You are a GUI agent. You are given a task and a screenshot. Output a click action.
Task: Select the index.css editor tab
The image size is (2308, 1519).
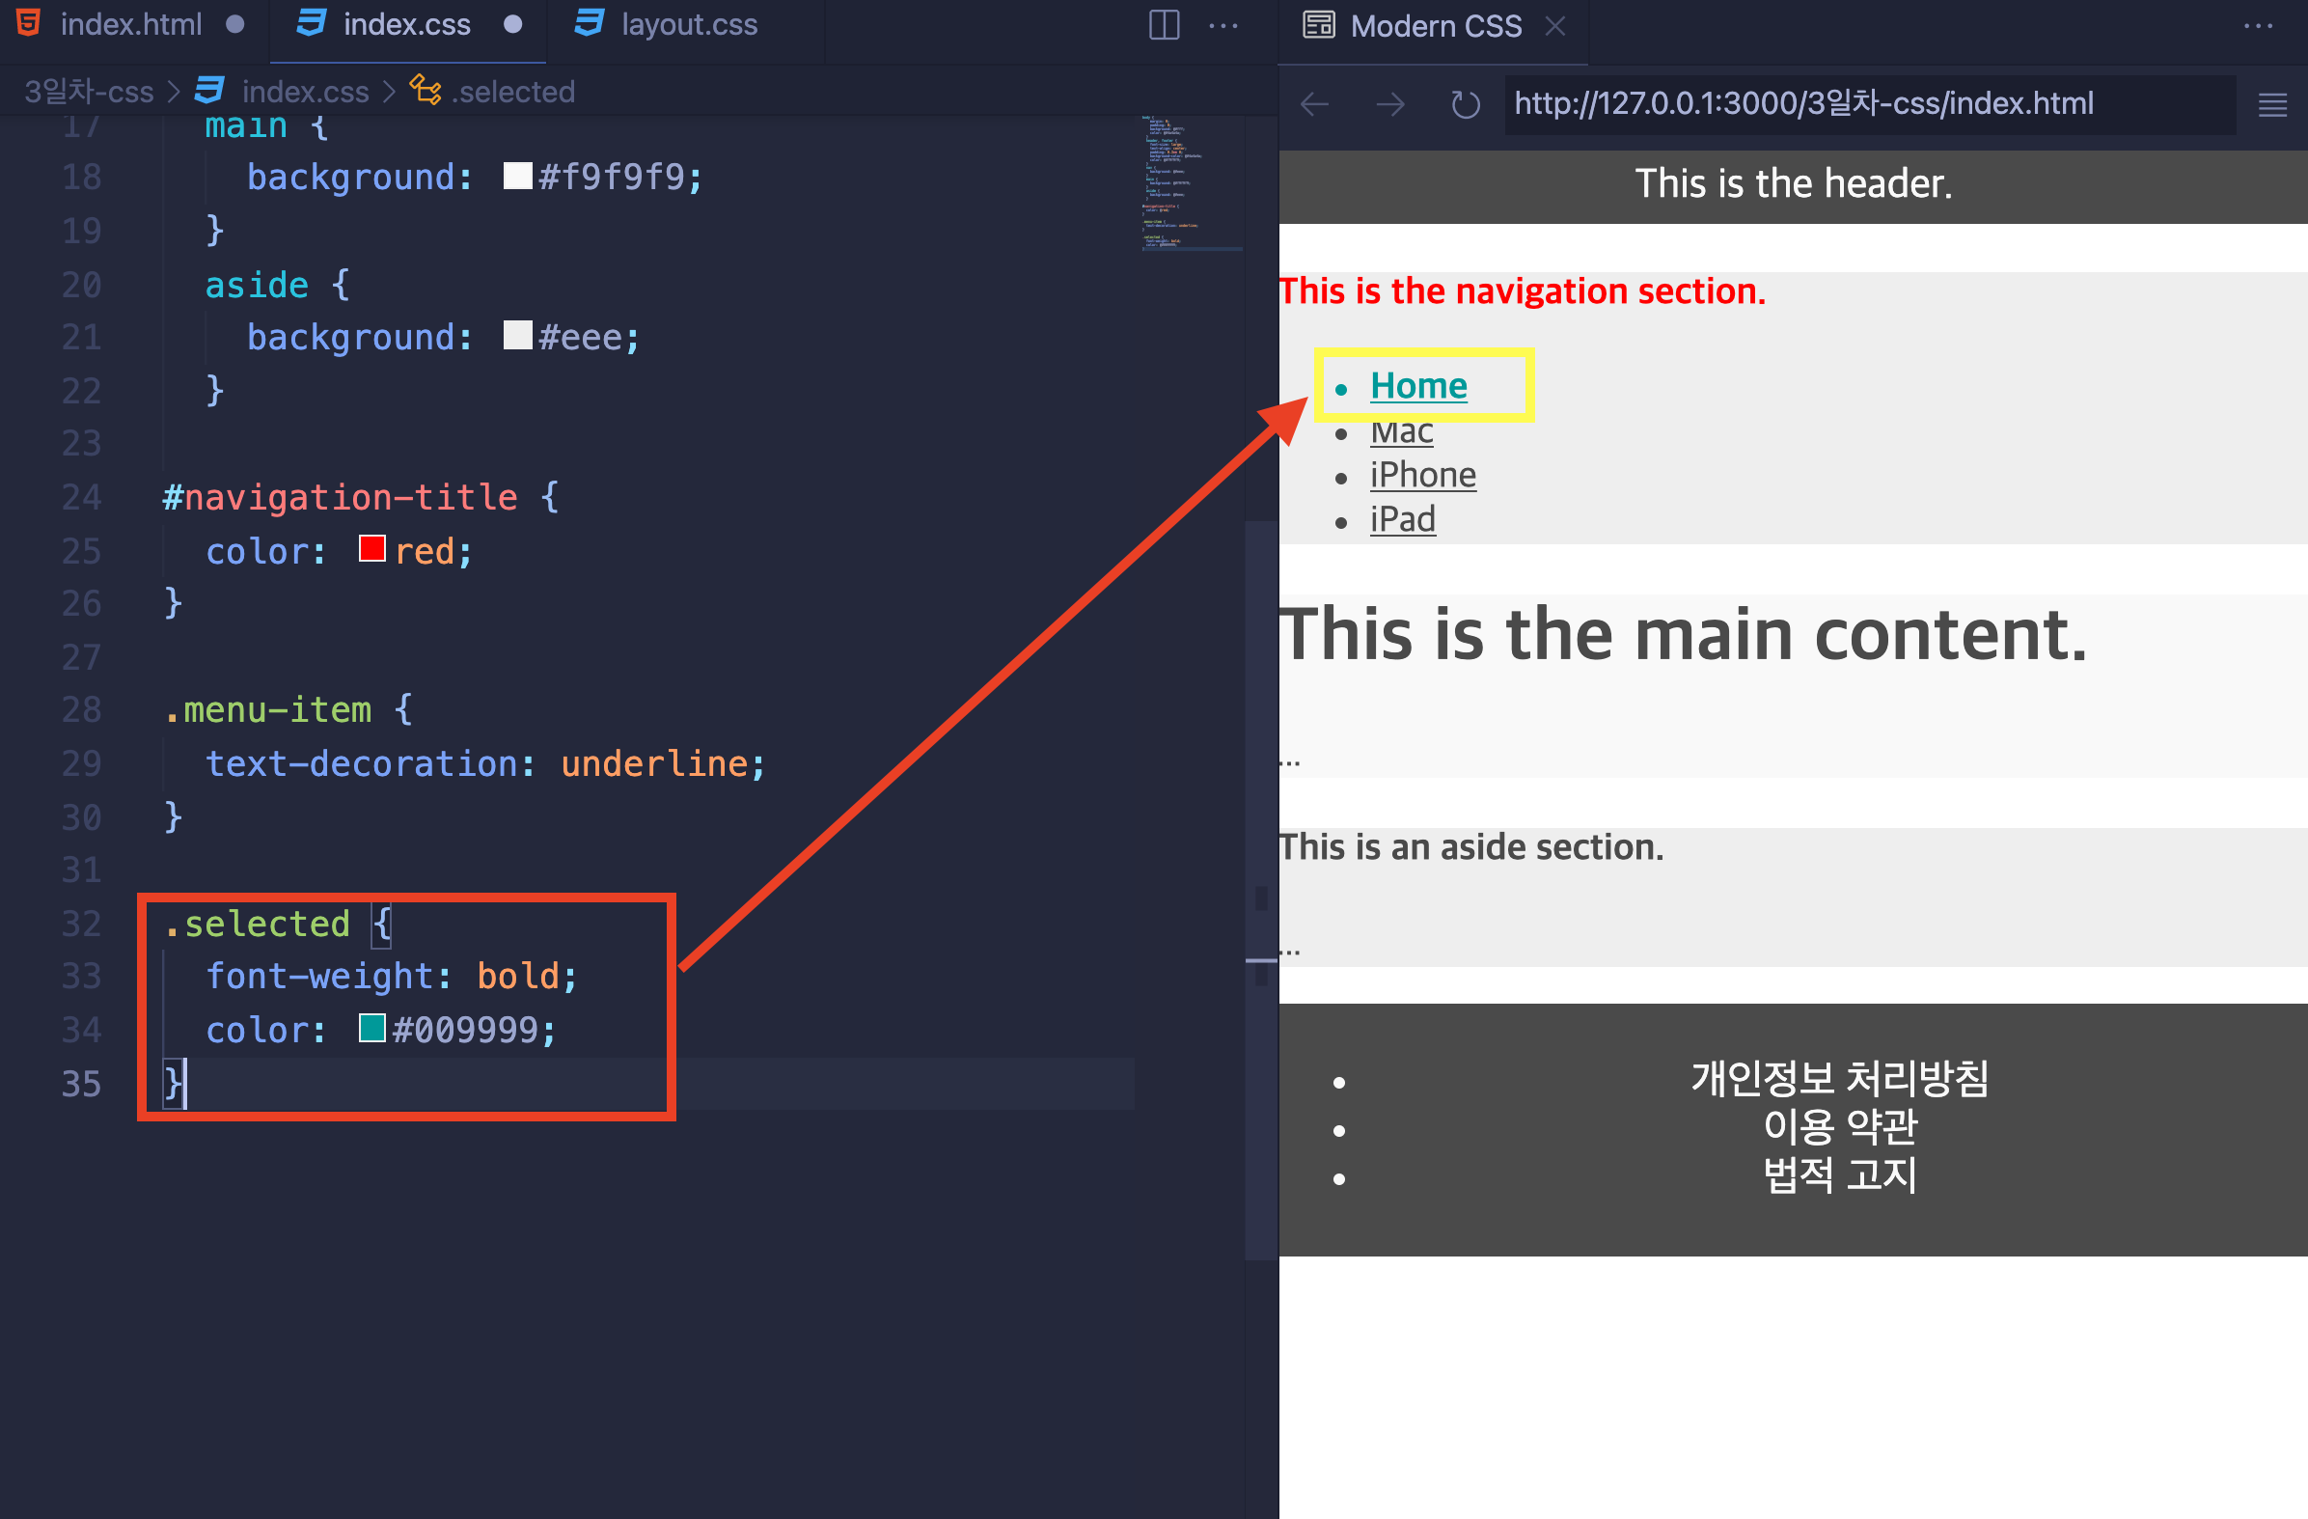coord(407,24)
